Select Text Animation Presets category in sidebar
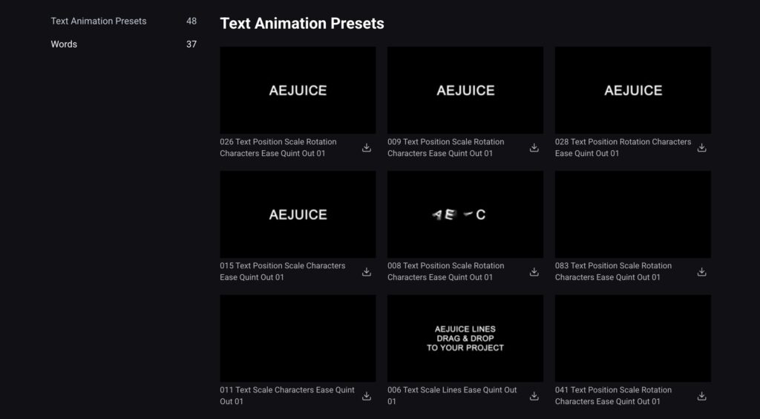This screenshot has height=419, width=760. point(99,21)
